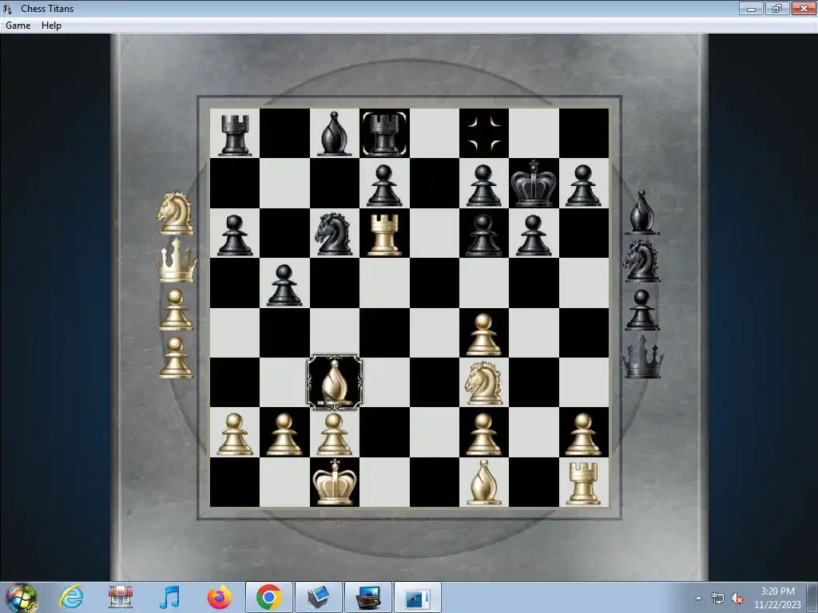Select the white pawn directly above the king

pyautogui.click(x=335, y=434)
